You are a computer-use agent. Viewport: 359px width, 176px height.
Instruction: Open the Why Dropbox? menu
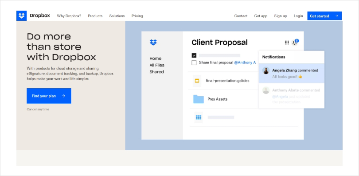(69, 16)
